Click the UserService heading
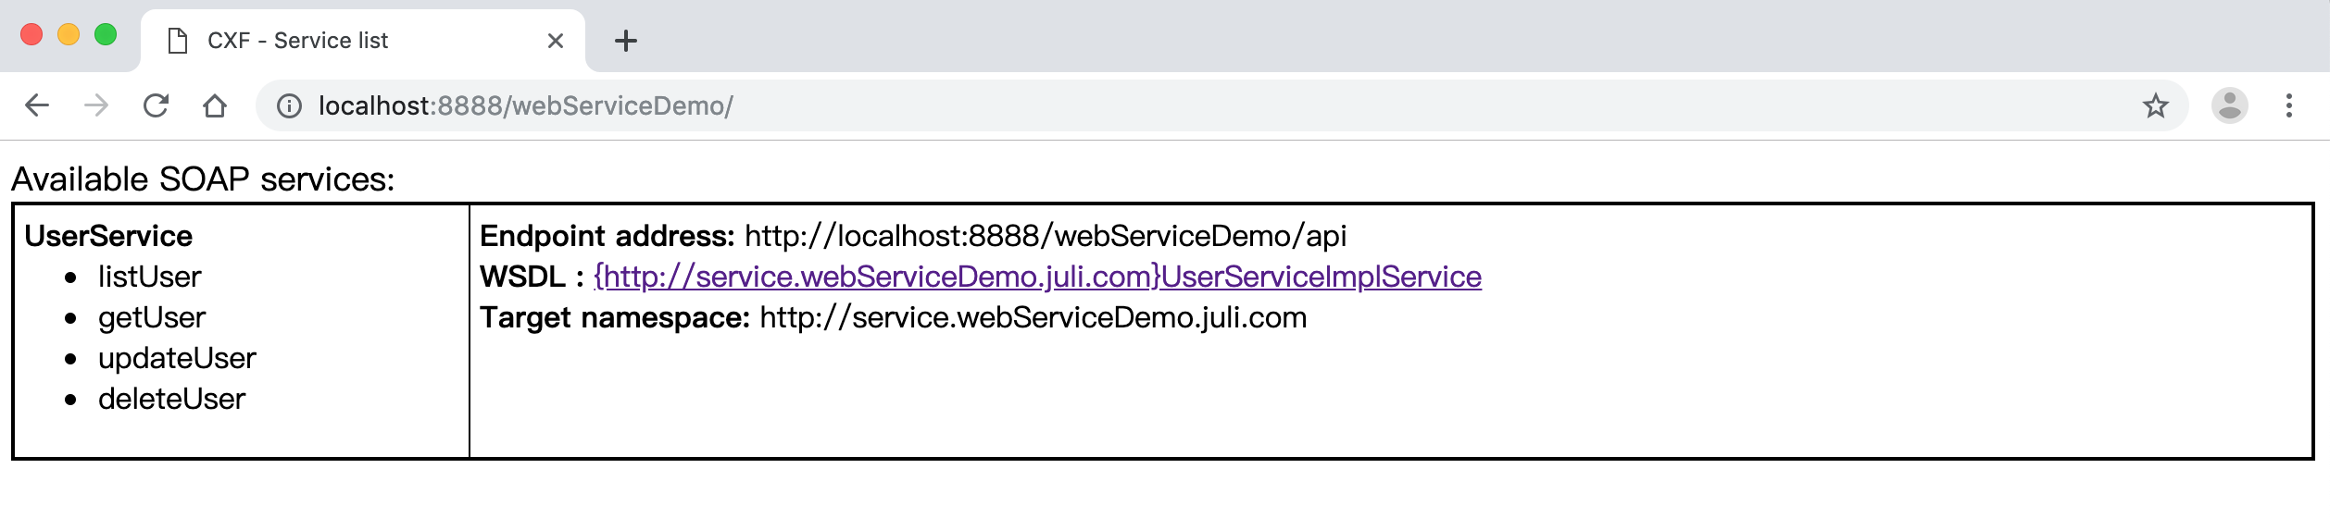Screen dimensions: 2330x518 [x=108, y=236]
